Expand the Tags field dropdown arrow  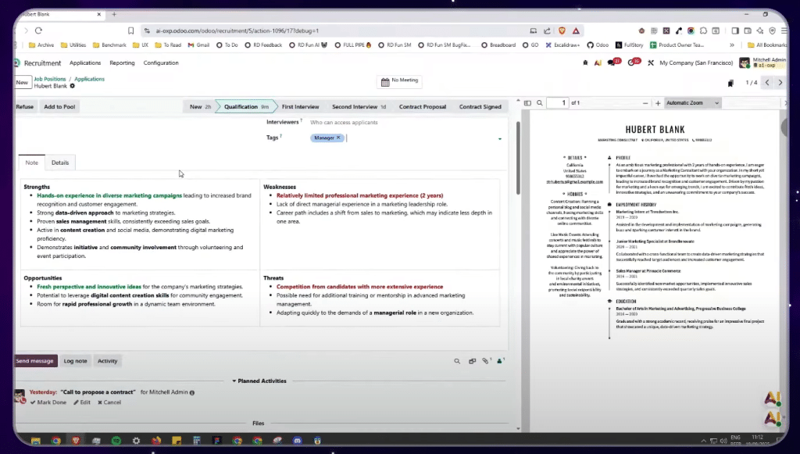pyautogui.click(x=500, y=139)
